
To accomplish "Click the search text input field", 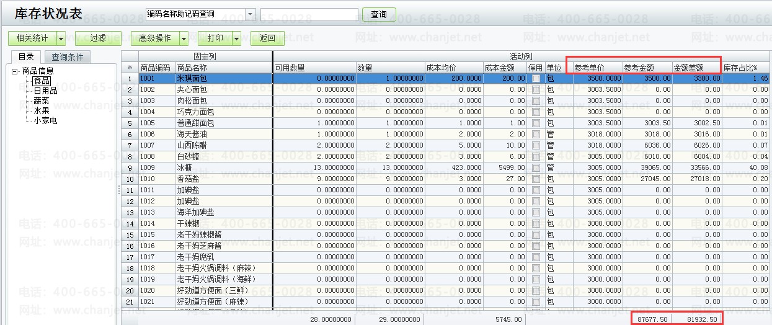I will [309, 14].
